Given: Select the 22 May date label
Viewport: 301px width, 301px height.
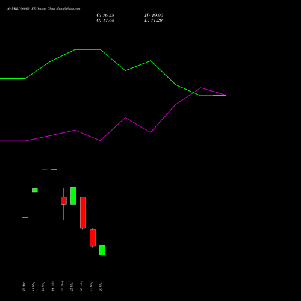Looking at the screenshot, I should coord(62,286).
